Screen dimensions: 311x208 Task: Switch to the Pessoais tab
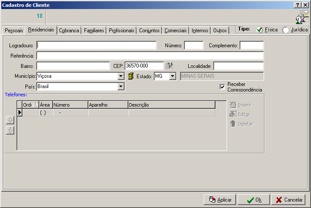[14, 31]
